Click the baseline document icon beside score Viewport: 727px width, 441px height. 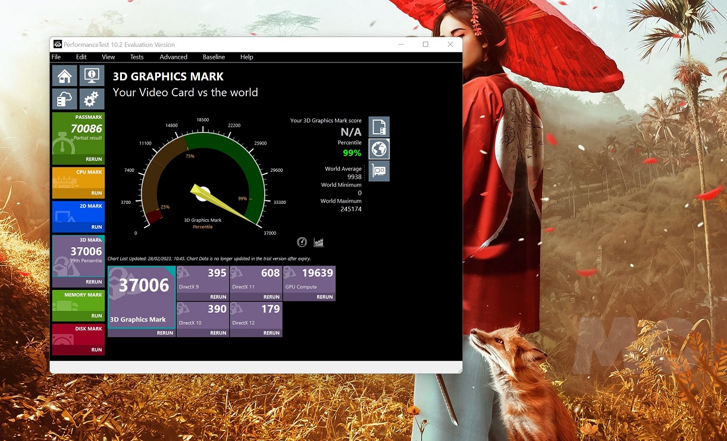point(379,127)
